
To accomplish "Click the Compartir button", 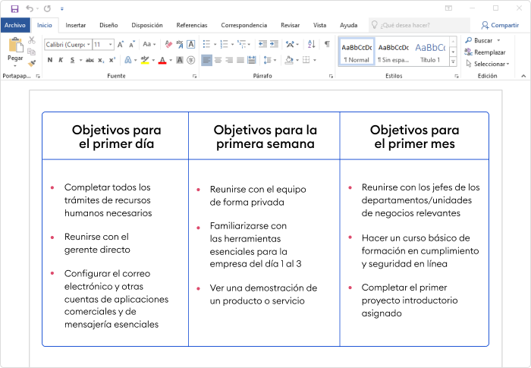I will pos(500,25).
